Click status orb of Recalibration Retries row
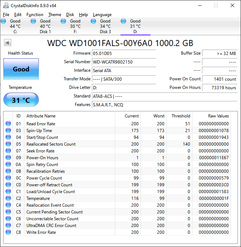Screen dimensions: 241x247 (x=8, y=171)
